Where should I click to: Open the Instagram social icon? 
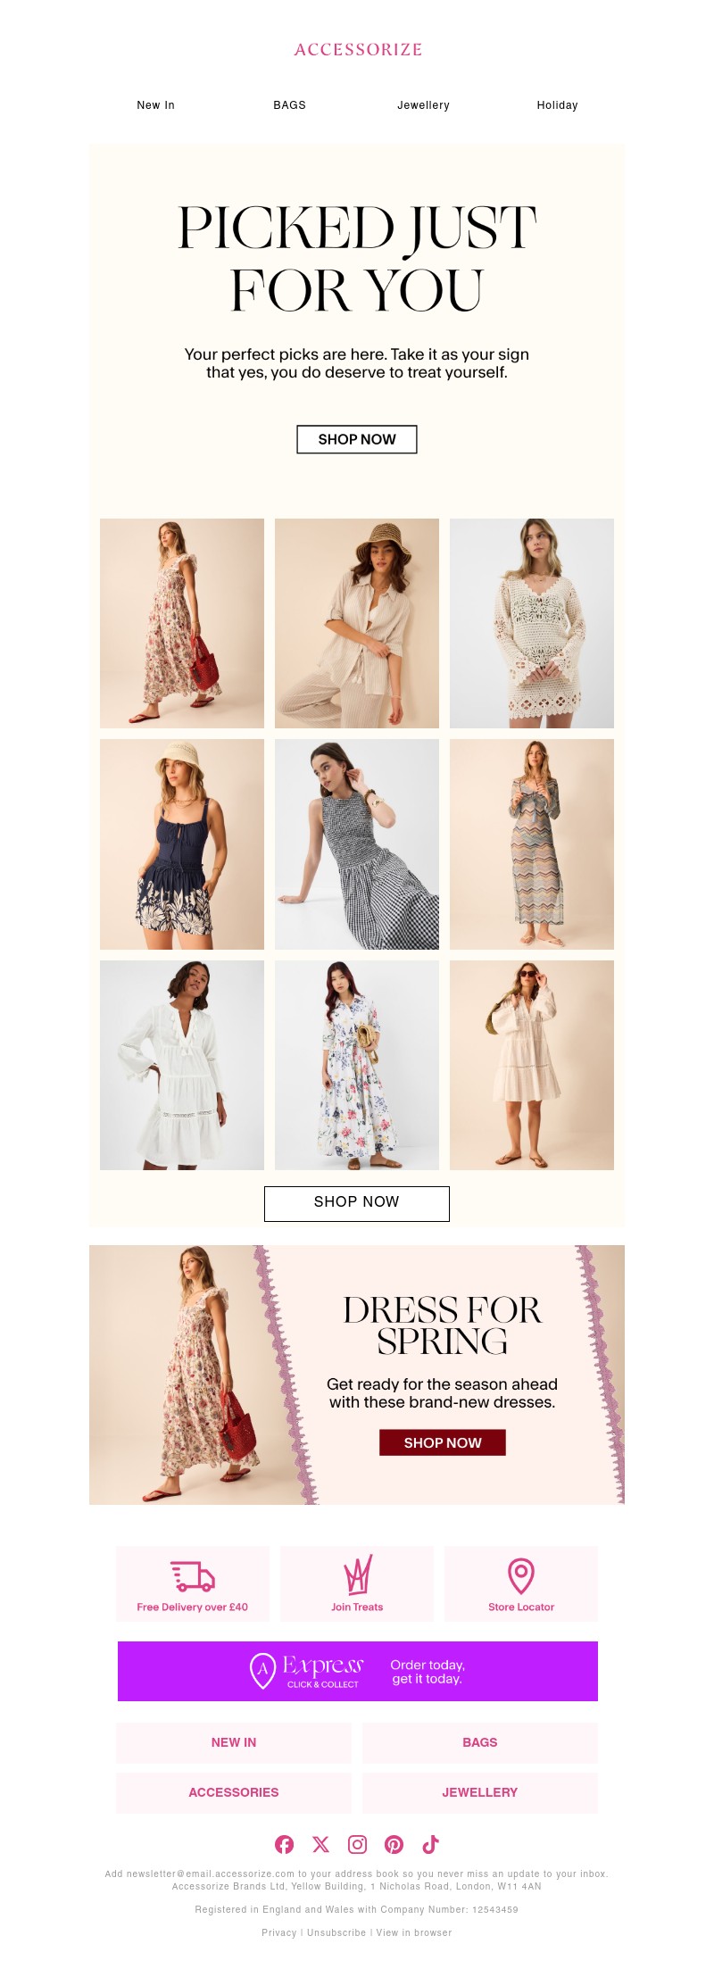(357, 1844)
